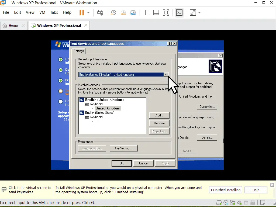
Task: Open the message log icon
Action: tap(263, 203)
